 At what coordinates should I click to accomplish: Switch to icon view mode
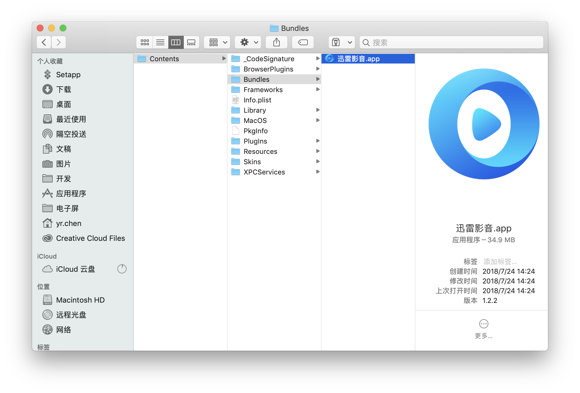click(145, 42)
